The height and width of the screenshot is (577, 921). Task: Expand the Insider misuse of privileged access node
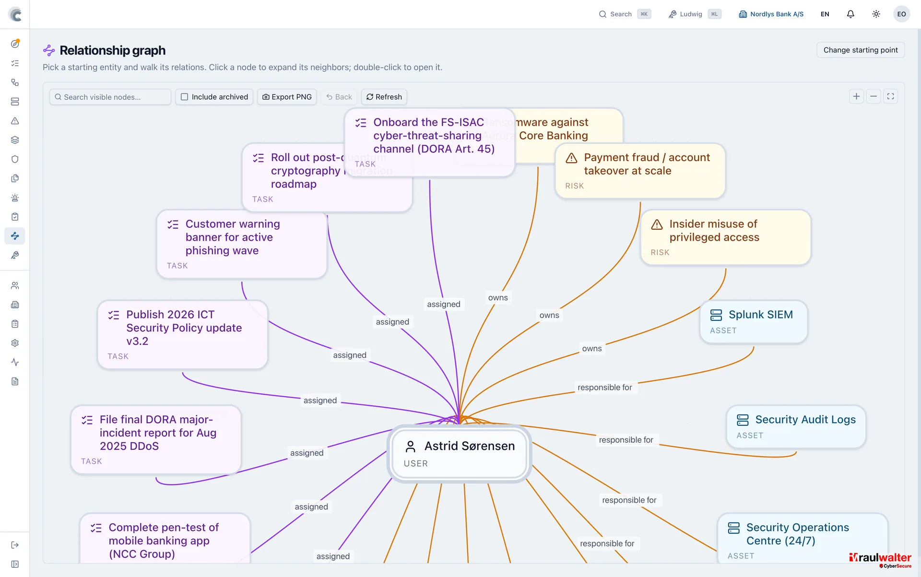click(x=726, y=237)
